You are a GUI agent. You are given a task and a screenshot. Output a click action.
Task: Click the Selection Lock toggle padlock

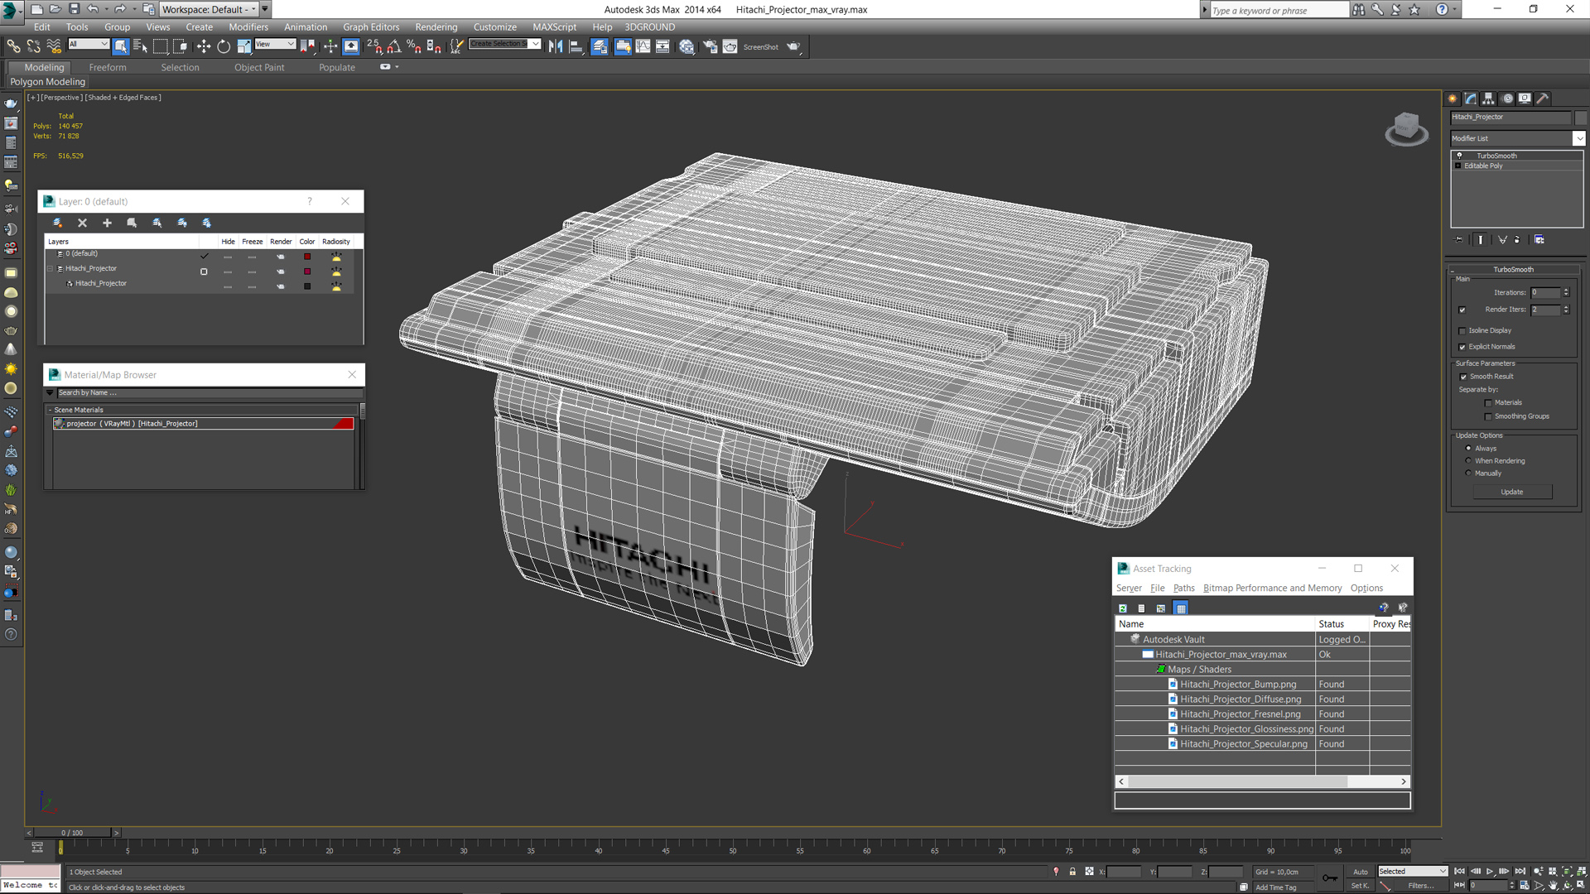pyautogui.click(x=1072, y=872)
